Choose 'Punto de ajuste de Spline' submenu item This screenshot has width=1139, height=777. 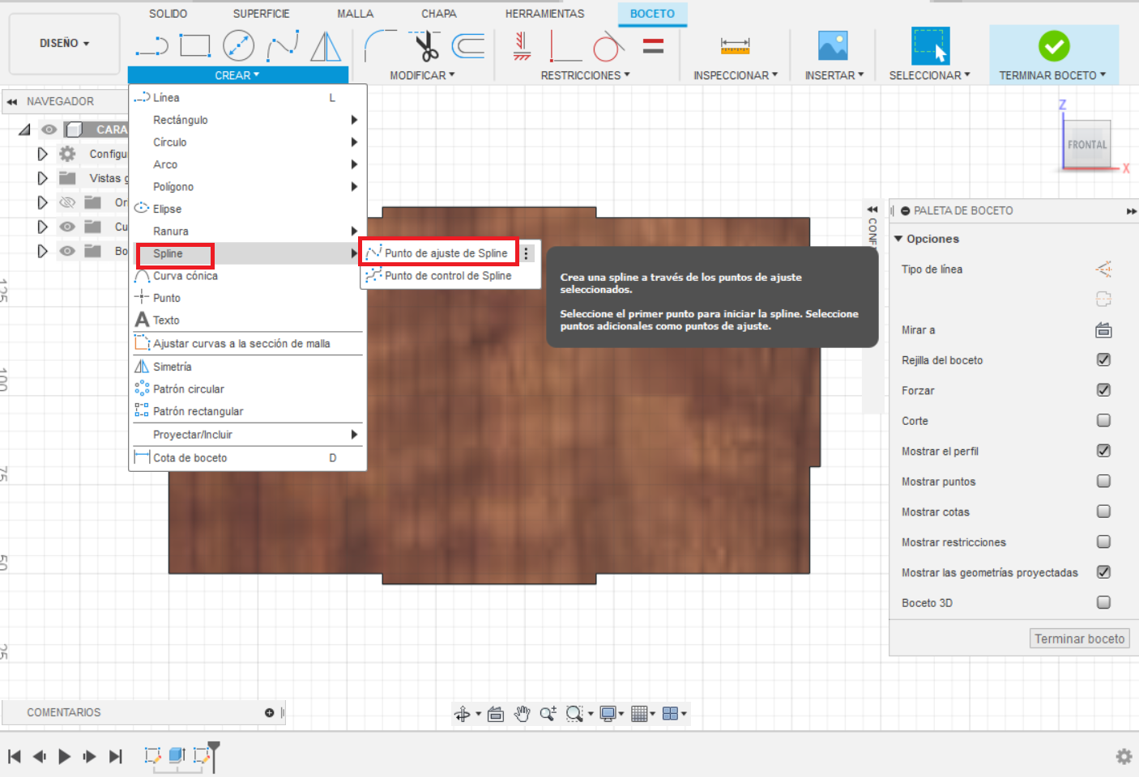point(438,253)
